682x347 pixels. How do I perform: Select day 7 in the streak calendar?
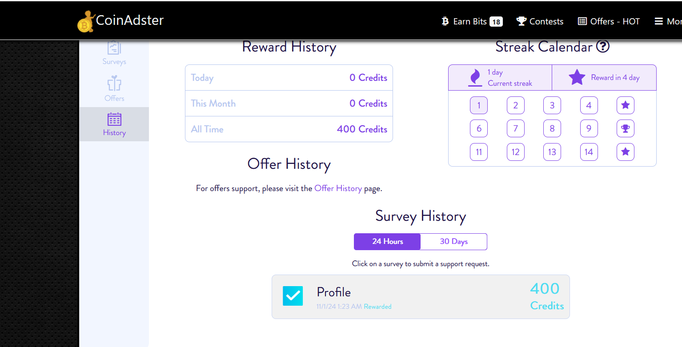(x=516, y=128)
